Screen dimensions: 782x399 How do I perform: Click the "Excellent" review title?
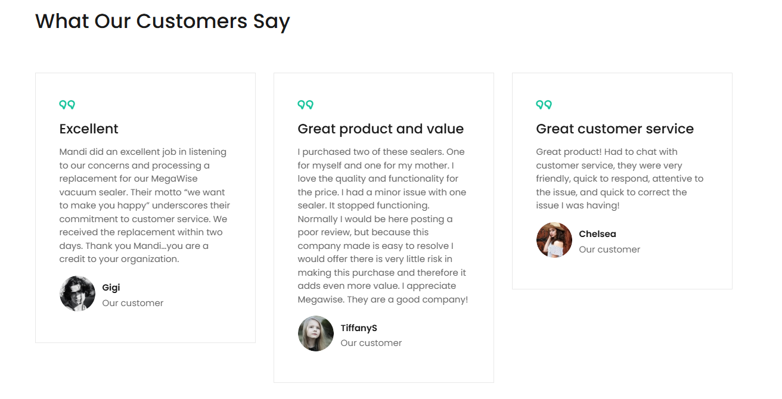coord(89,129)
